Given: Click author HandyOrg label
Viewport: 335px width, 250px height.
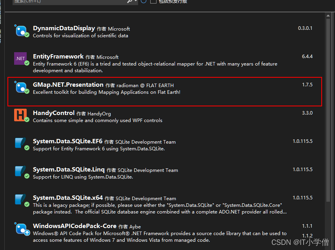Looking at the screenshot, I should (99, 114).
